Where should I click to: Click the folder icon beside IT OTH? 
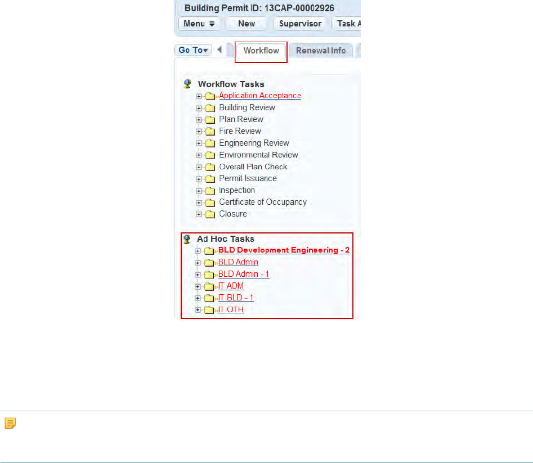pyautogui.click(x=209, y=310)
